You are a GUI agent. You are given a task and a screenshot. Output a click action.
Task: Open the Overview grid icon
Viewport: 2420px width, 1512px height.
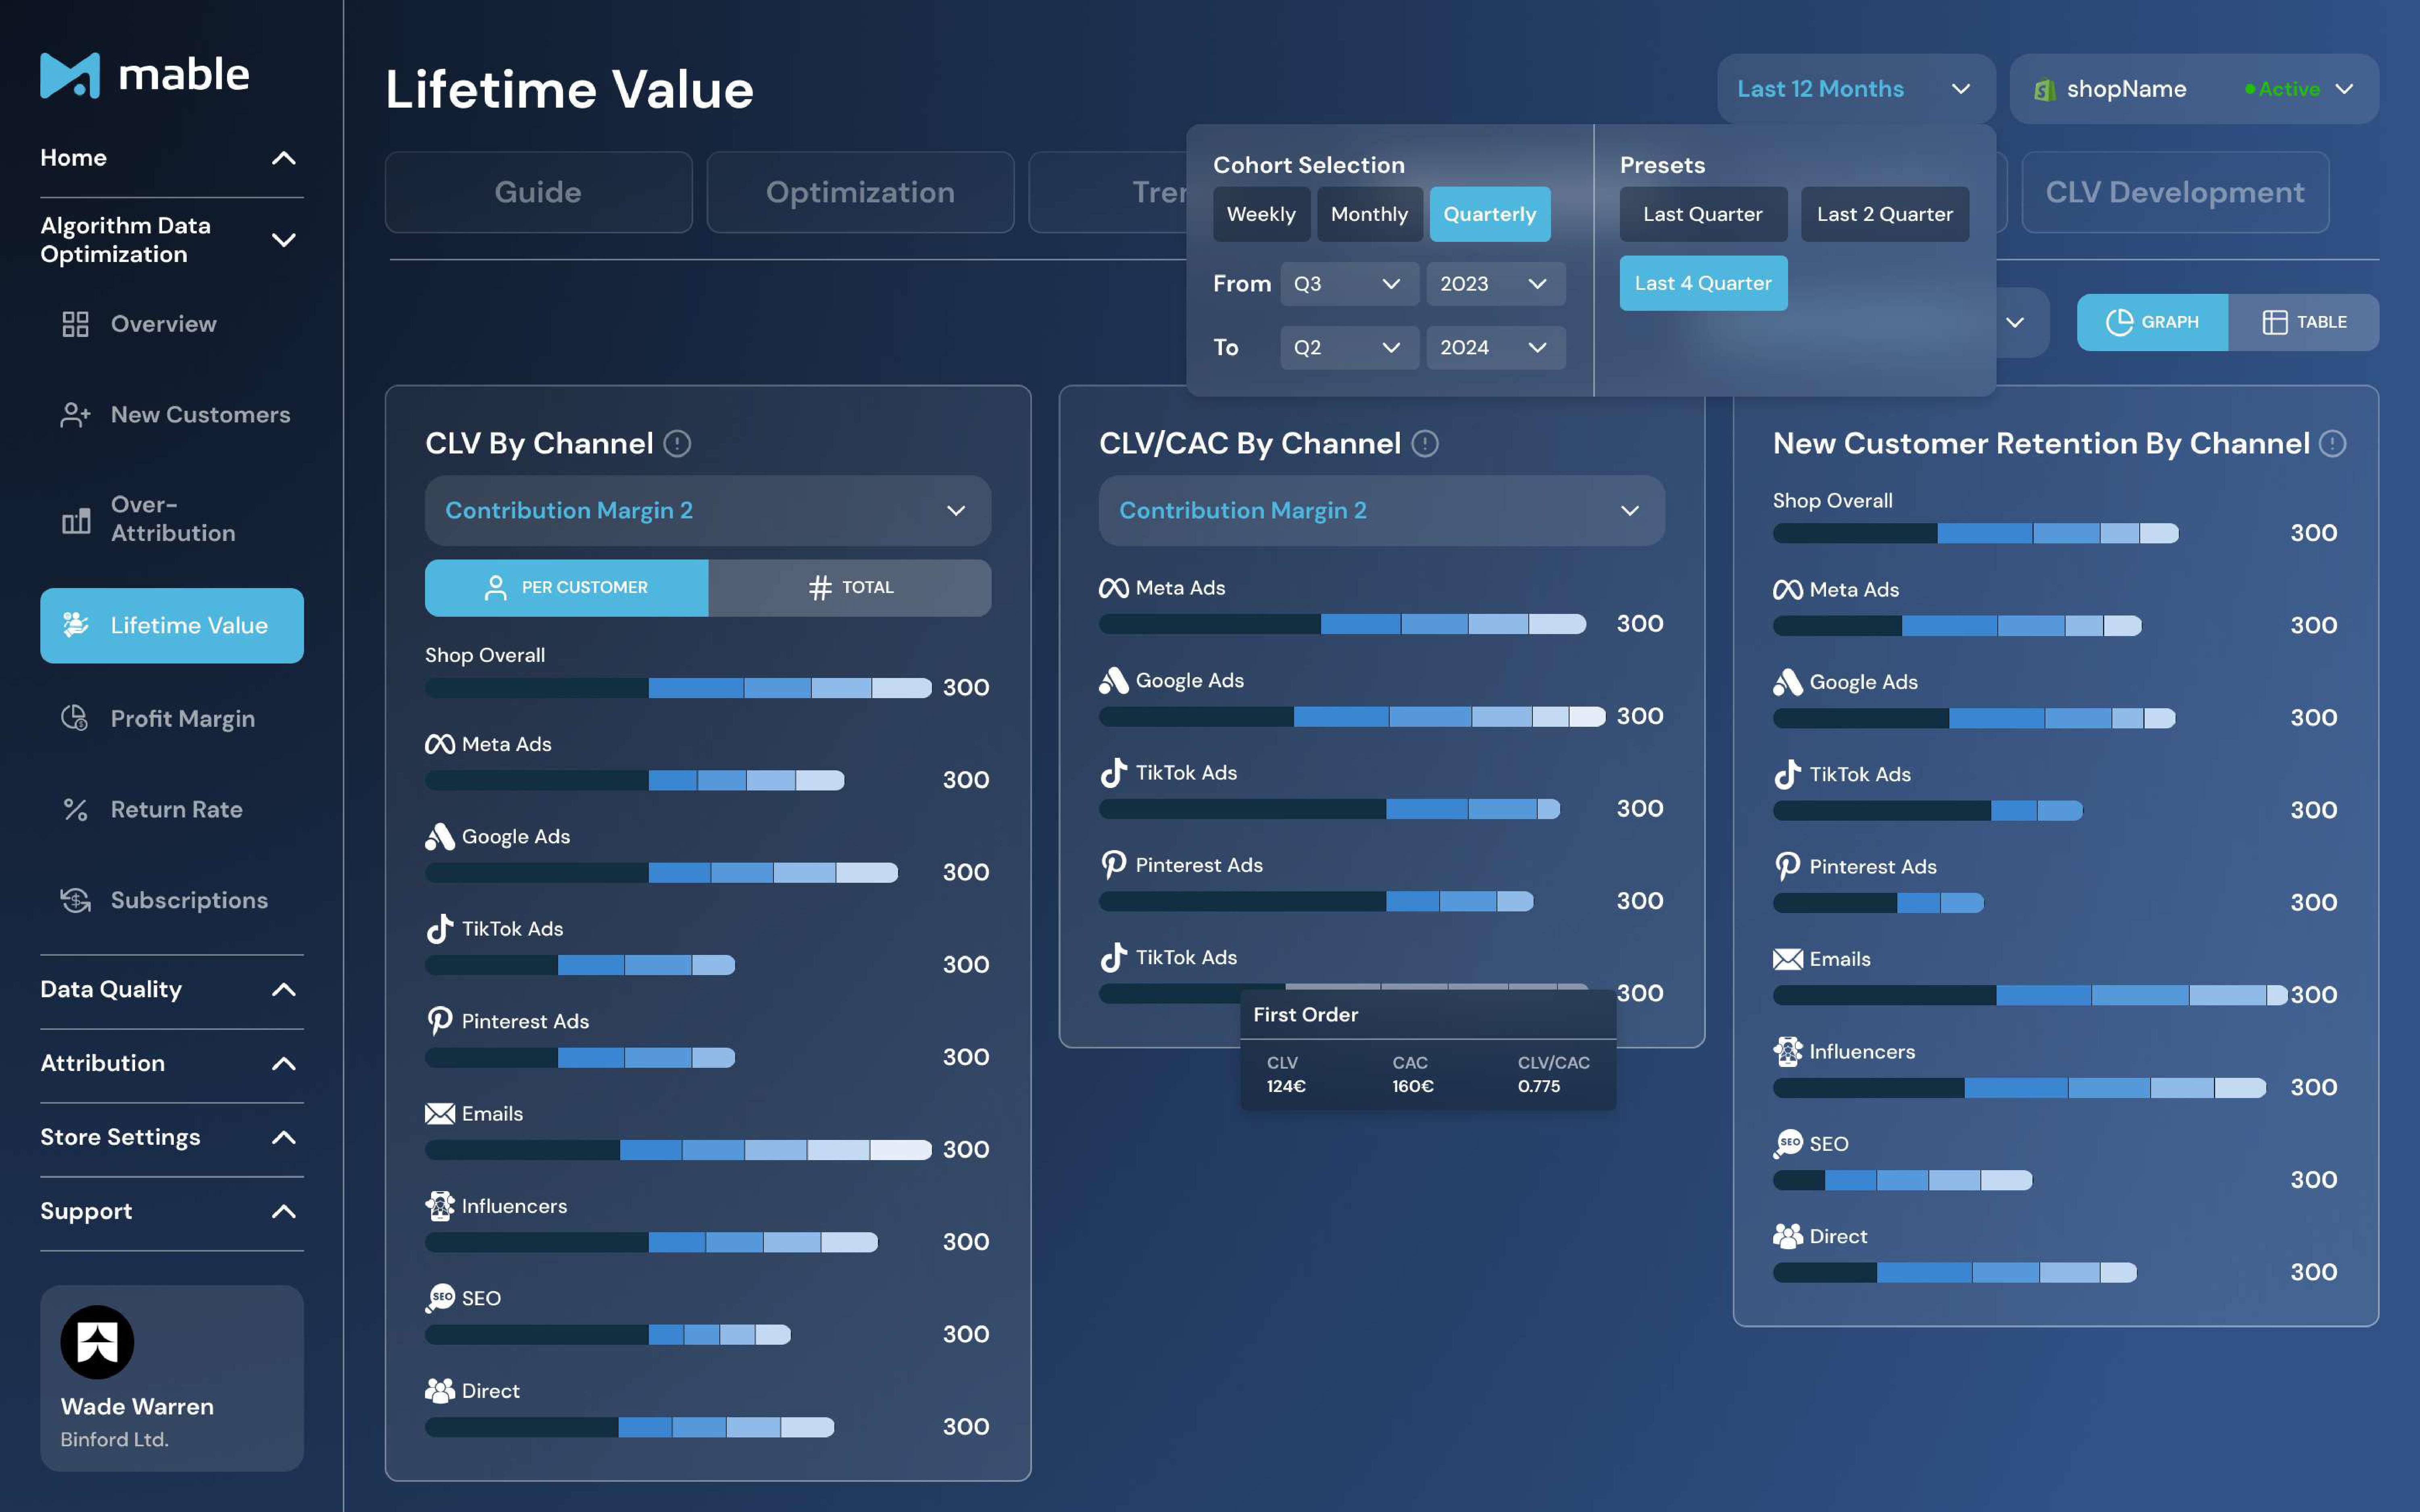[75, 324]
